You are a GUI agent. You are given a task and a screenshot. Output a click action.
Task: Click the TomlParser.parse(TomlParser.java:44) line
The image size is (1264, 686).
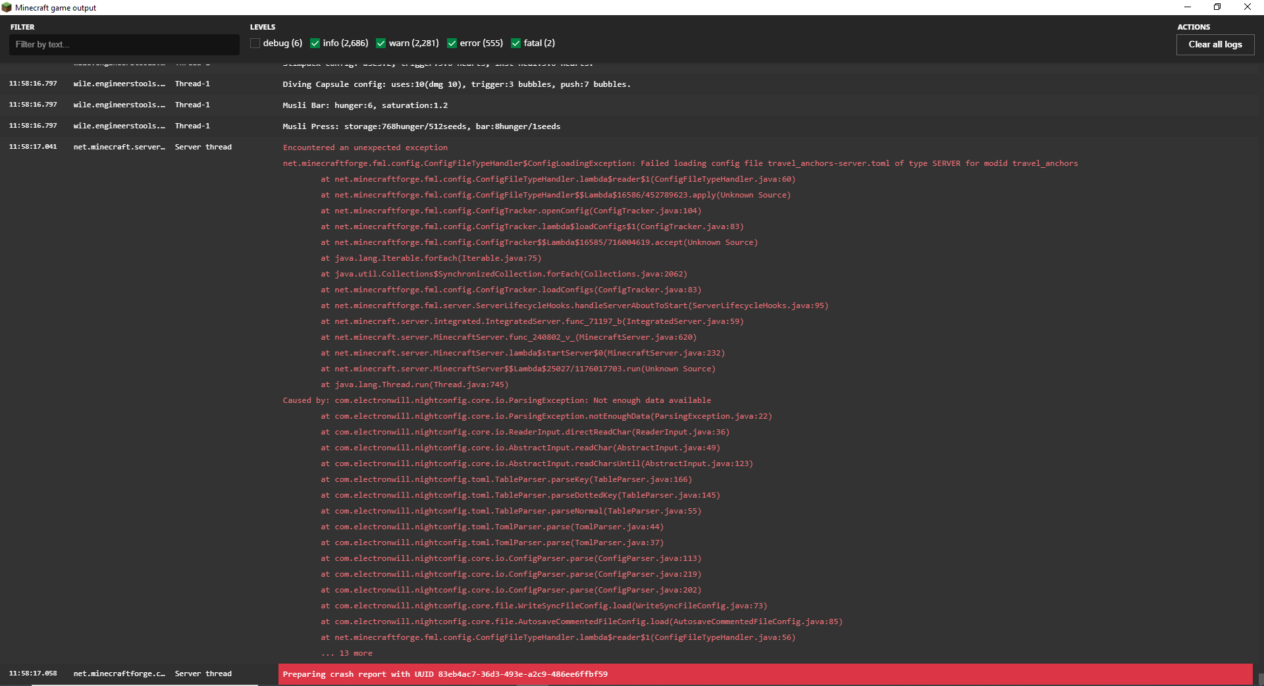(x=492, y=527)
